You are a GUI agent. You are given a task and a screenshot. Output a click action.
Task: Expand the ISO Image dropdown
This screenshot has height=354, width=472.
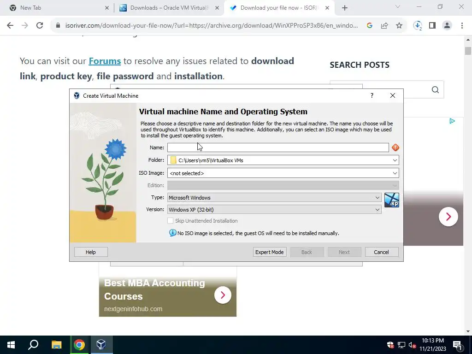pos(395,173)
